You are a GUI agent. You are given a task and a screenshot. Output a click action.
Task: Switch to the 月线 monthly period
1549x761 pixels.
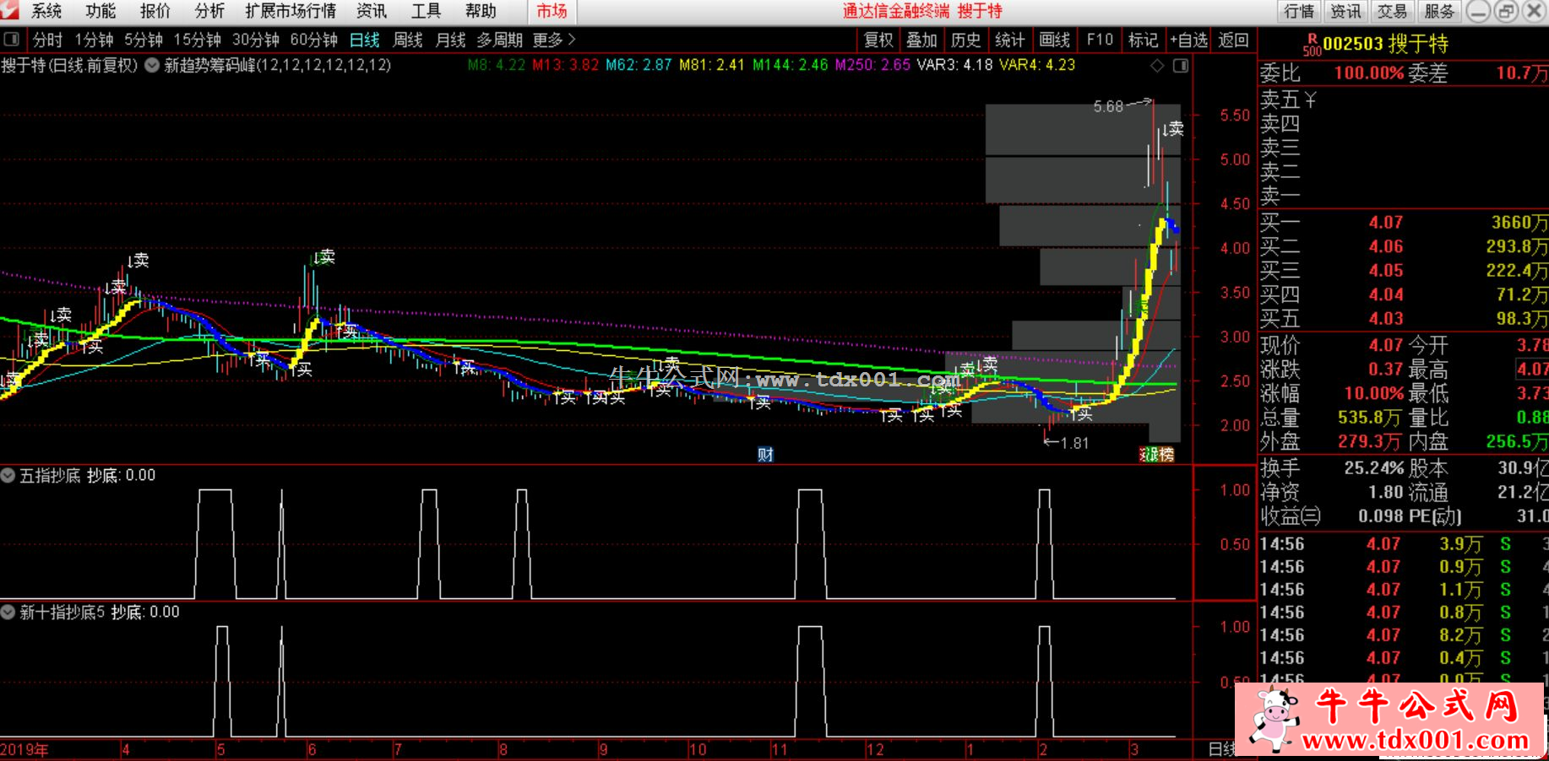[450, 40]
